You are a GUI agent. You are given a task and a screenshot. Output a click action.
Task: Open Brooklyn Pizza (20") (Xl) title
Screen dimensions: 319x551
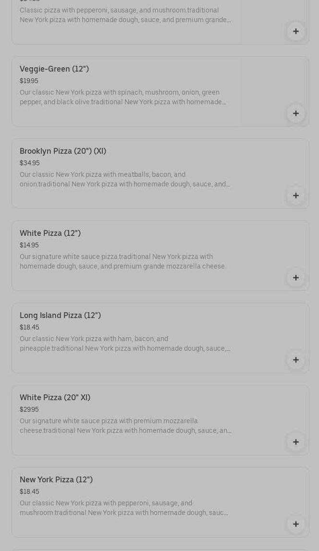click(63, 151)
